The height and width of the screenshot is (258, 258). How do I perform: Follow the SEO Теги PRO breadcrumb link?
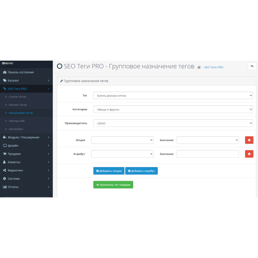pos(213,67)
